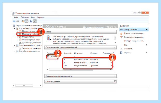This screenshot has width=161, height=103.
Task: Collapse the Обзор section header arrow
Action: click(x=115, y=32)
